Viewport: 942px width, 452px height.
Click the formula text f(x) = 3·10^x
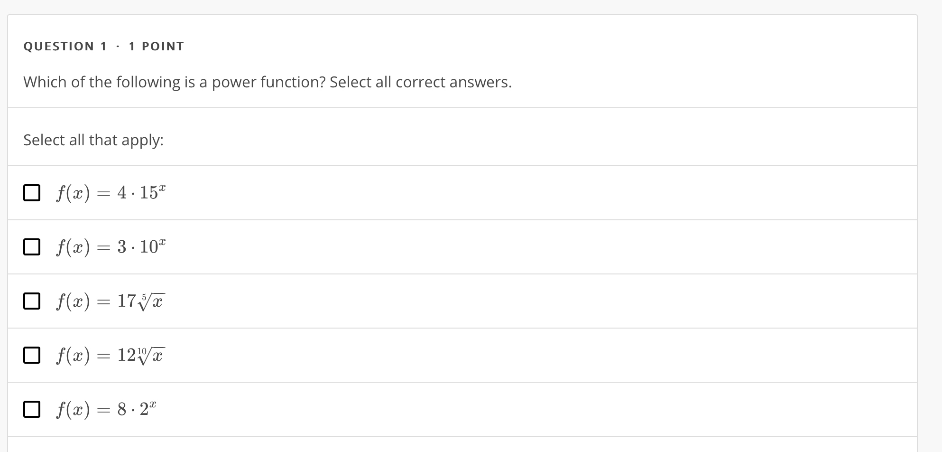[x=111, y=247]
